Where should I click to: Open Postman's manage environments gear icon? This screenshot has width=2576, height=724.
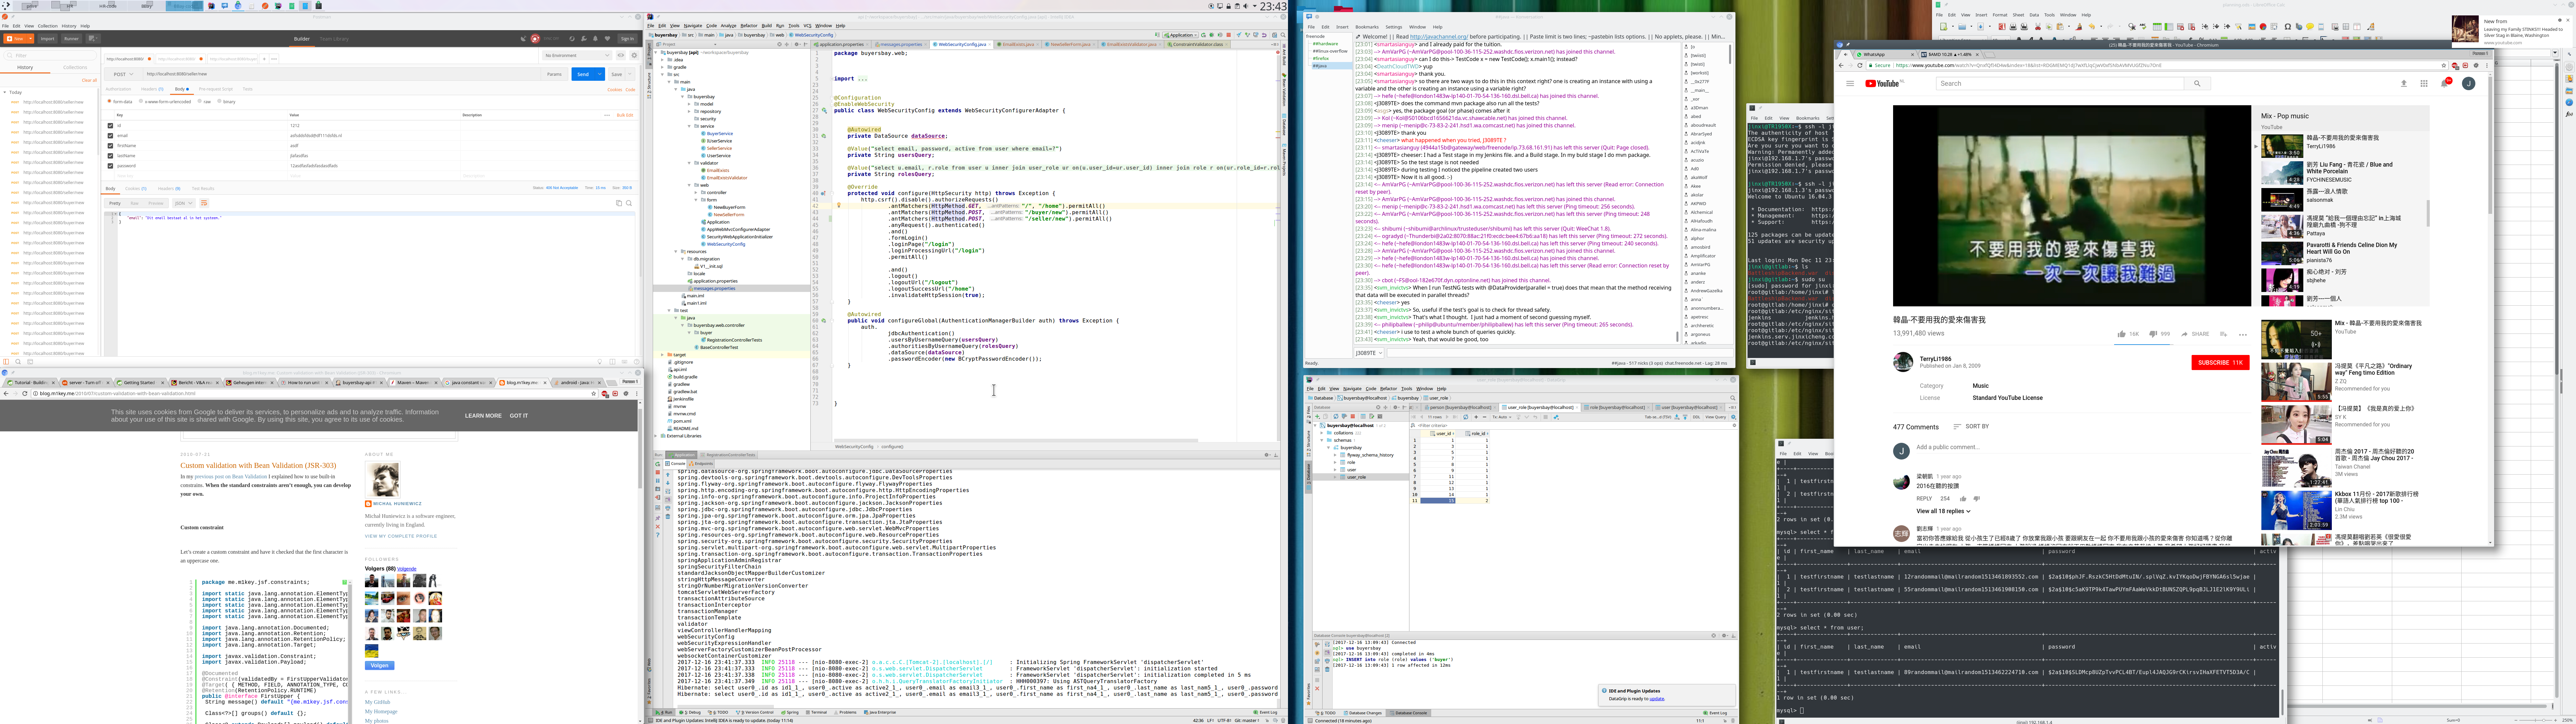634,55
